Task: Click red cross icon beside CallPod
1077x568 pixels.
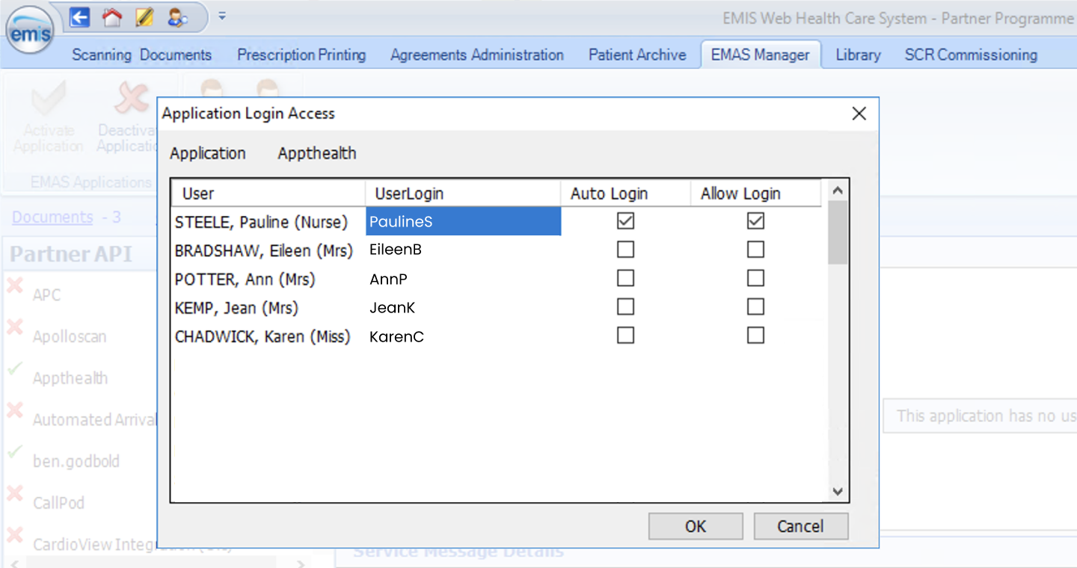Action: click(14, 494)
